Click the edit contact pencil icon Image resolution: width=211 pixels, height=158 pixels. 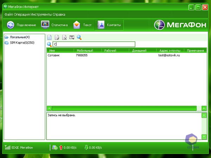57,37
